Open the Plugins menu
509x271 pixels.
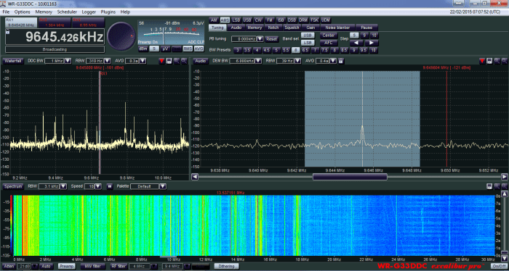pos(108,12)
